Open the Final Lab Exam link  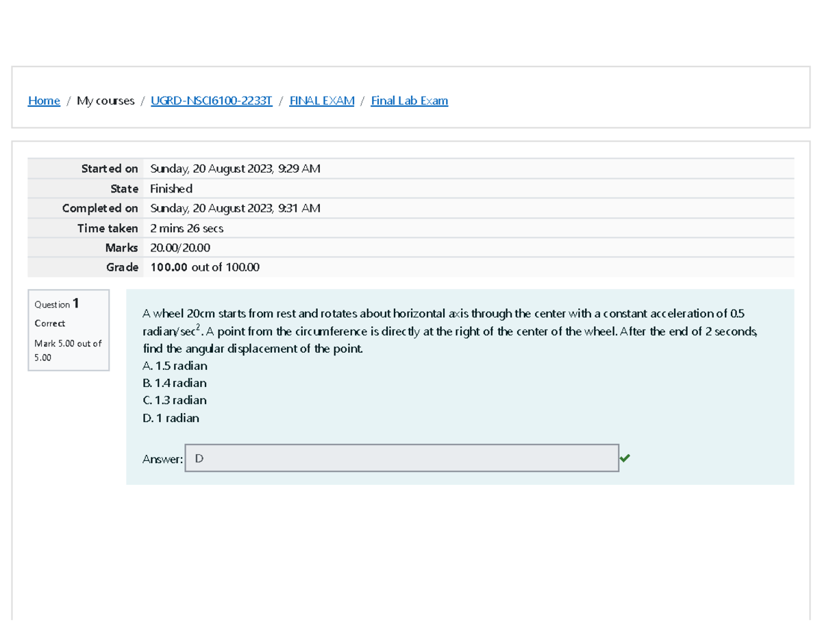pyautogui.click(x=409, y=100)
